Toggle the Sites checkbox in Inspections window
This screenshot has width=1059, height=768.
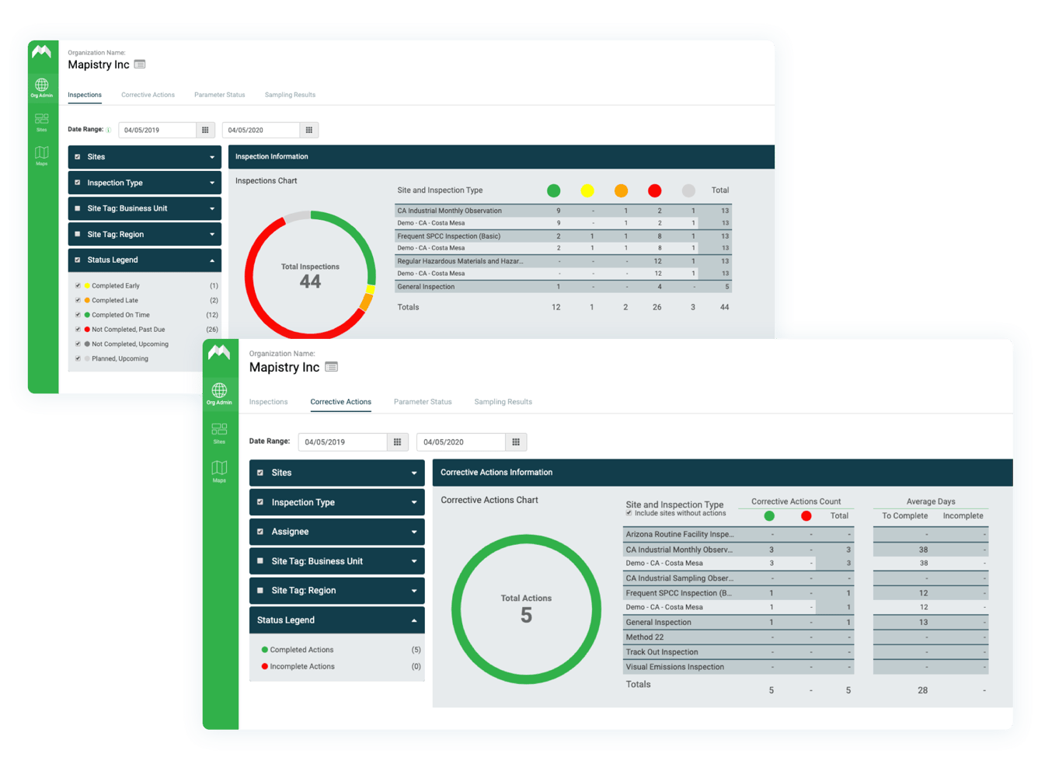(x=78, y=157)
